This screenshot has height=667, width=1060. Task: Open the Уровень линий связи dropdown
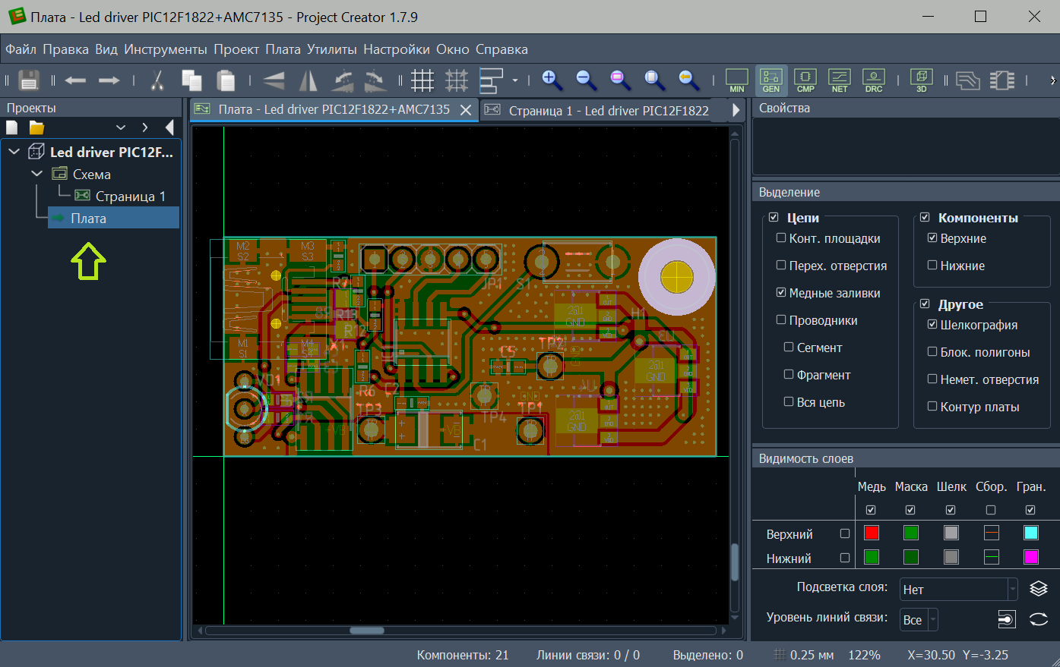point(919,620)
